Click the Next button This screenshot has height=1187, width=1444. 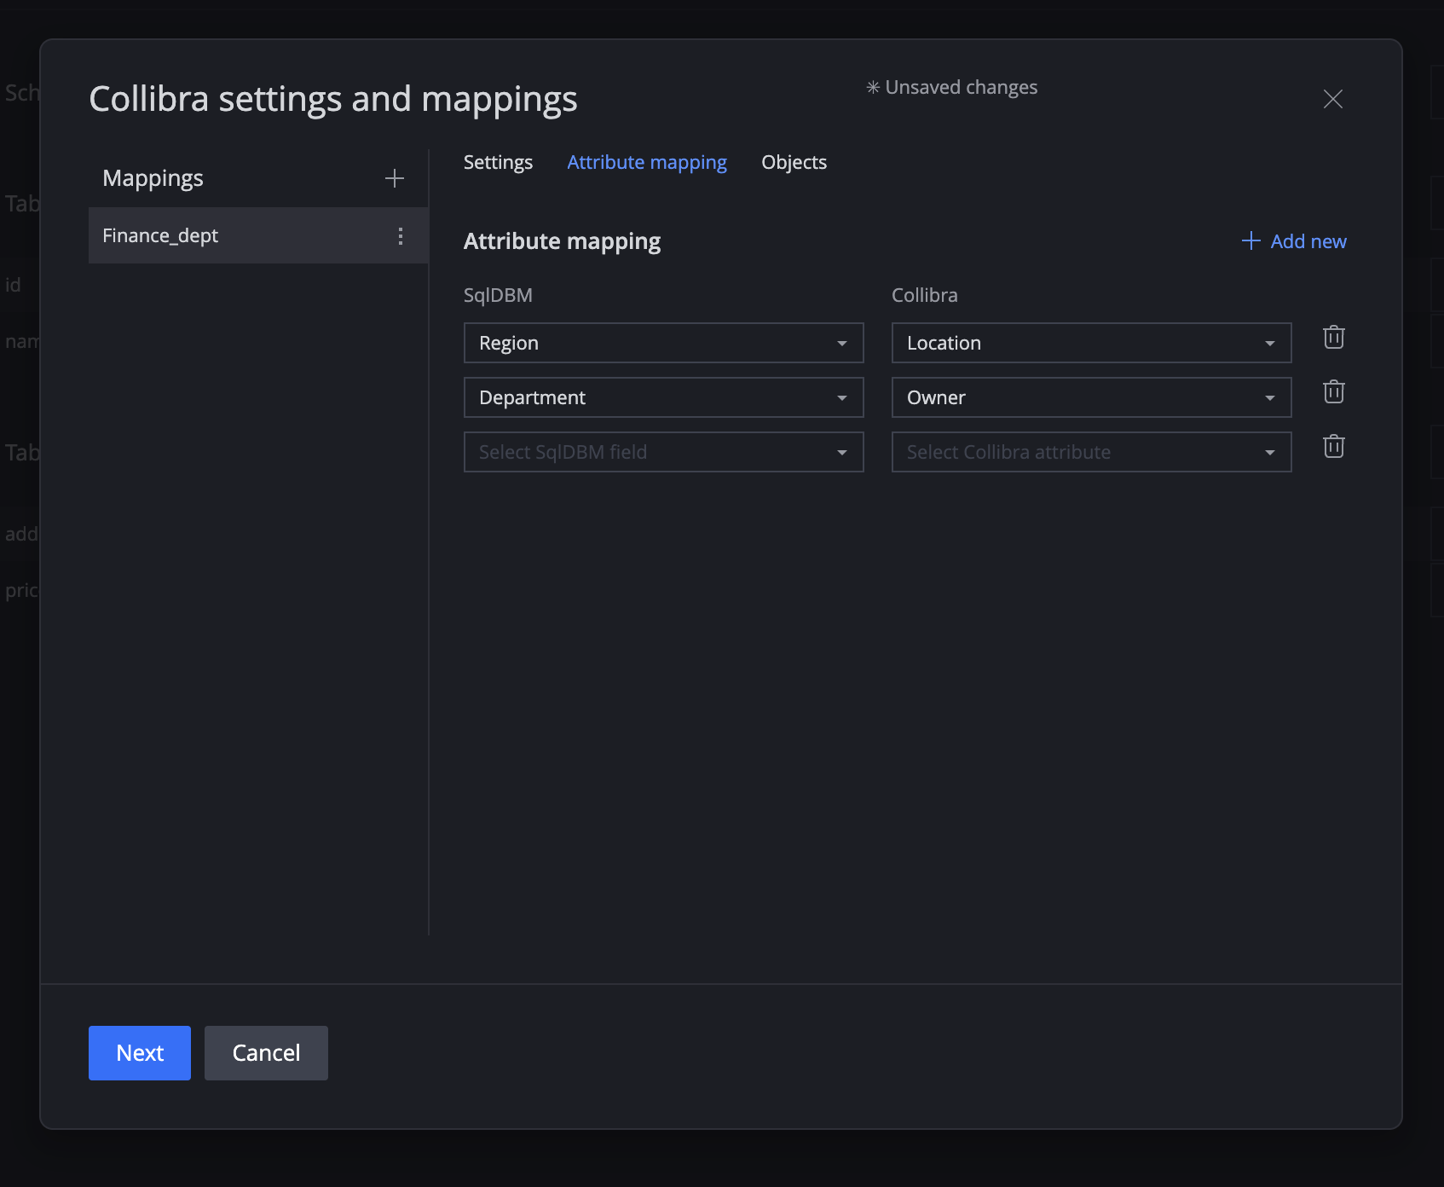point(140,1053)
